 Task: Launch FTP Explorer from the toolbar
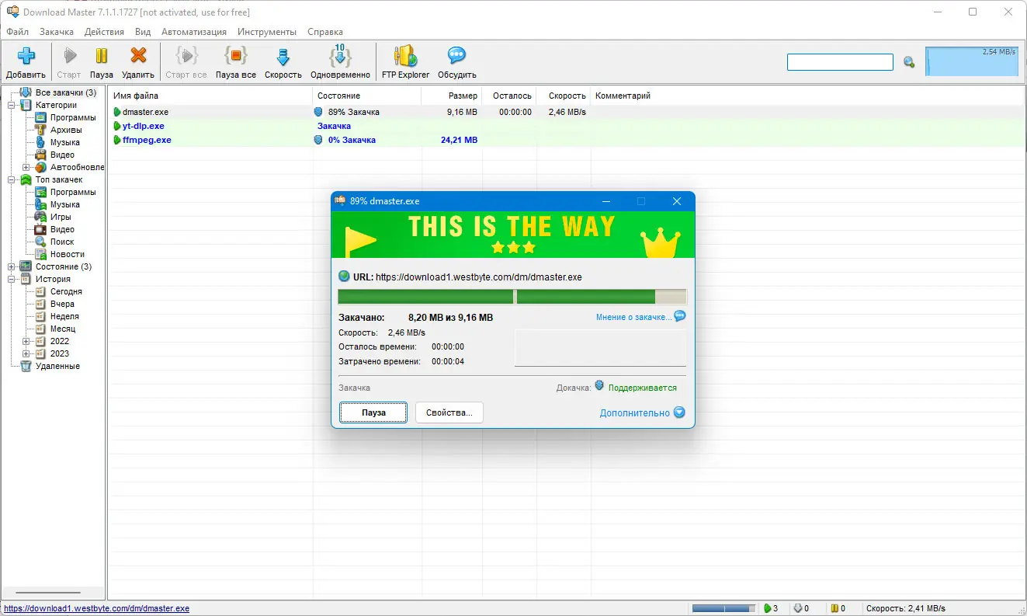(405, 56)
